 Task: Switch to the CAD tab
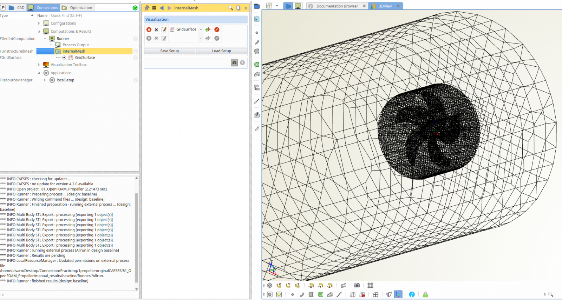tap(17, 7)
